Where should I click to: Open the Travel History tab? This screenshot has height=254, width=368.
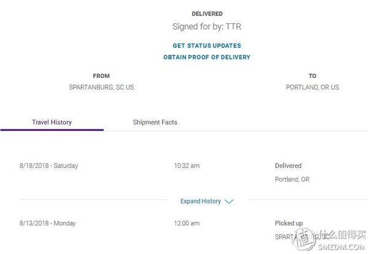pos(52,122)
